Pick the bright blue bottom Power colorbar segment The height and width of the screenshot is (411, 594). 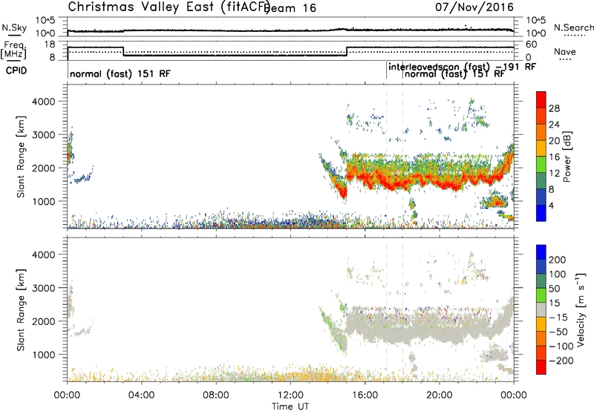coord(541,214)
